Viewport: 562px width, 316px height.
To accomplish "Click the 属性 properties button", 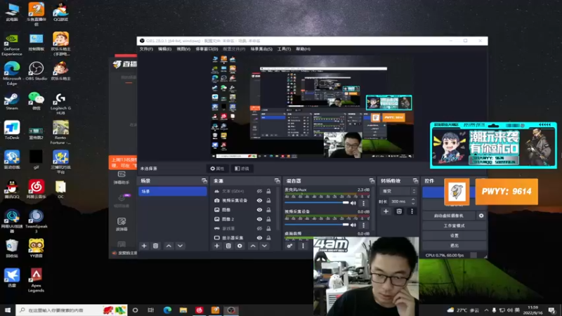I will point(217,169).
